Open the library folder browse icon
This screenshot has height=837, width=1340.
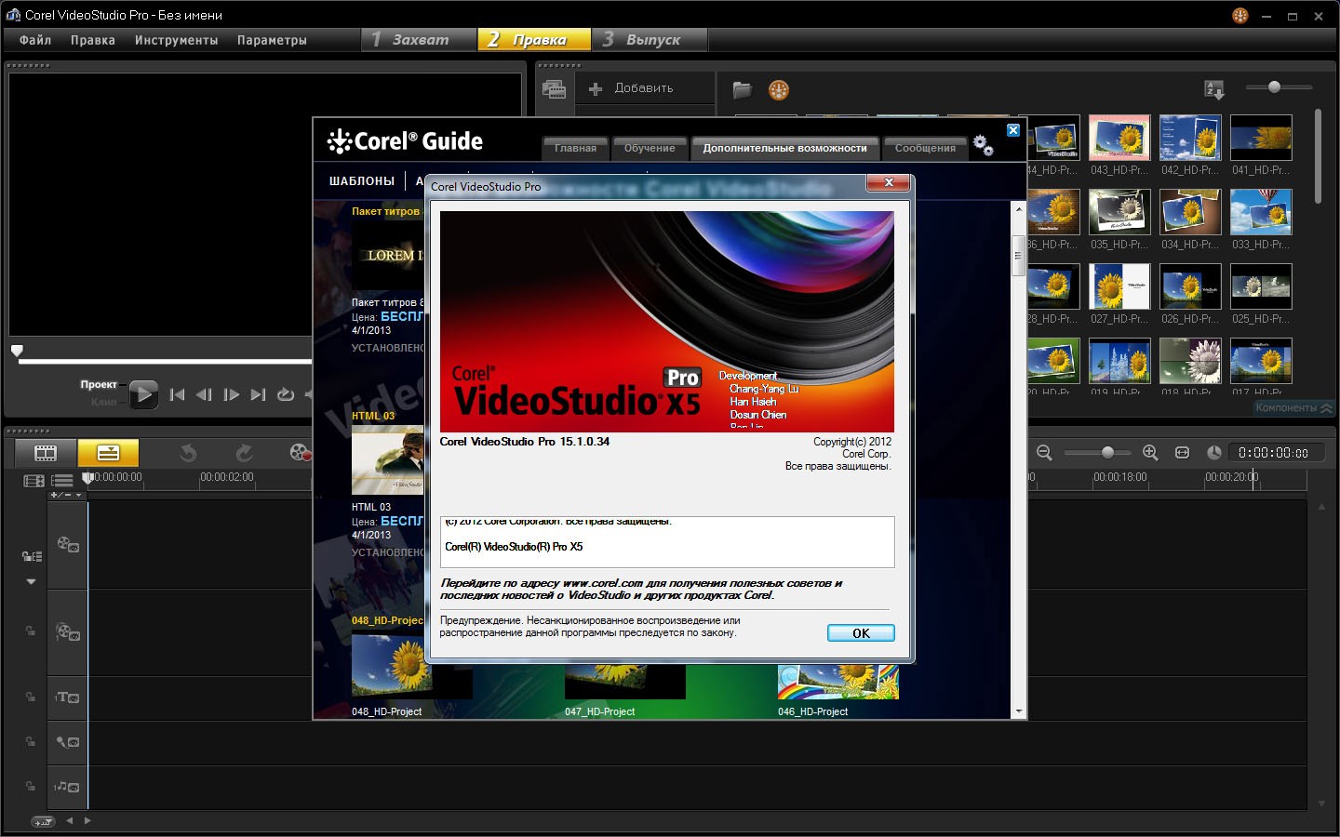click(x=742, y=89)
